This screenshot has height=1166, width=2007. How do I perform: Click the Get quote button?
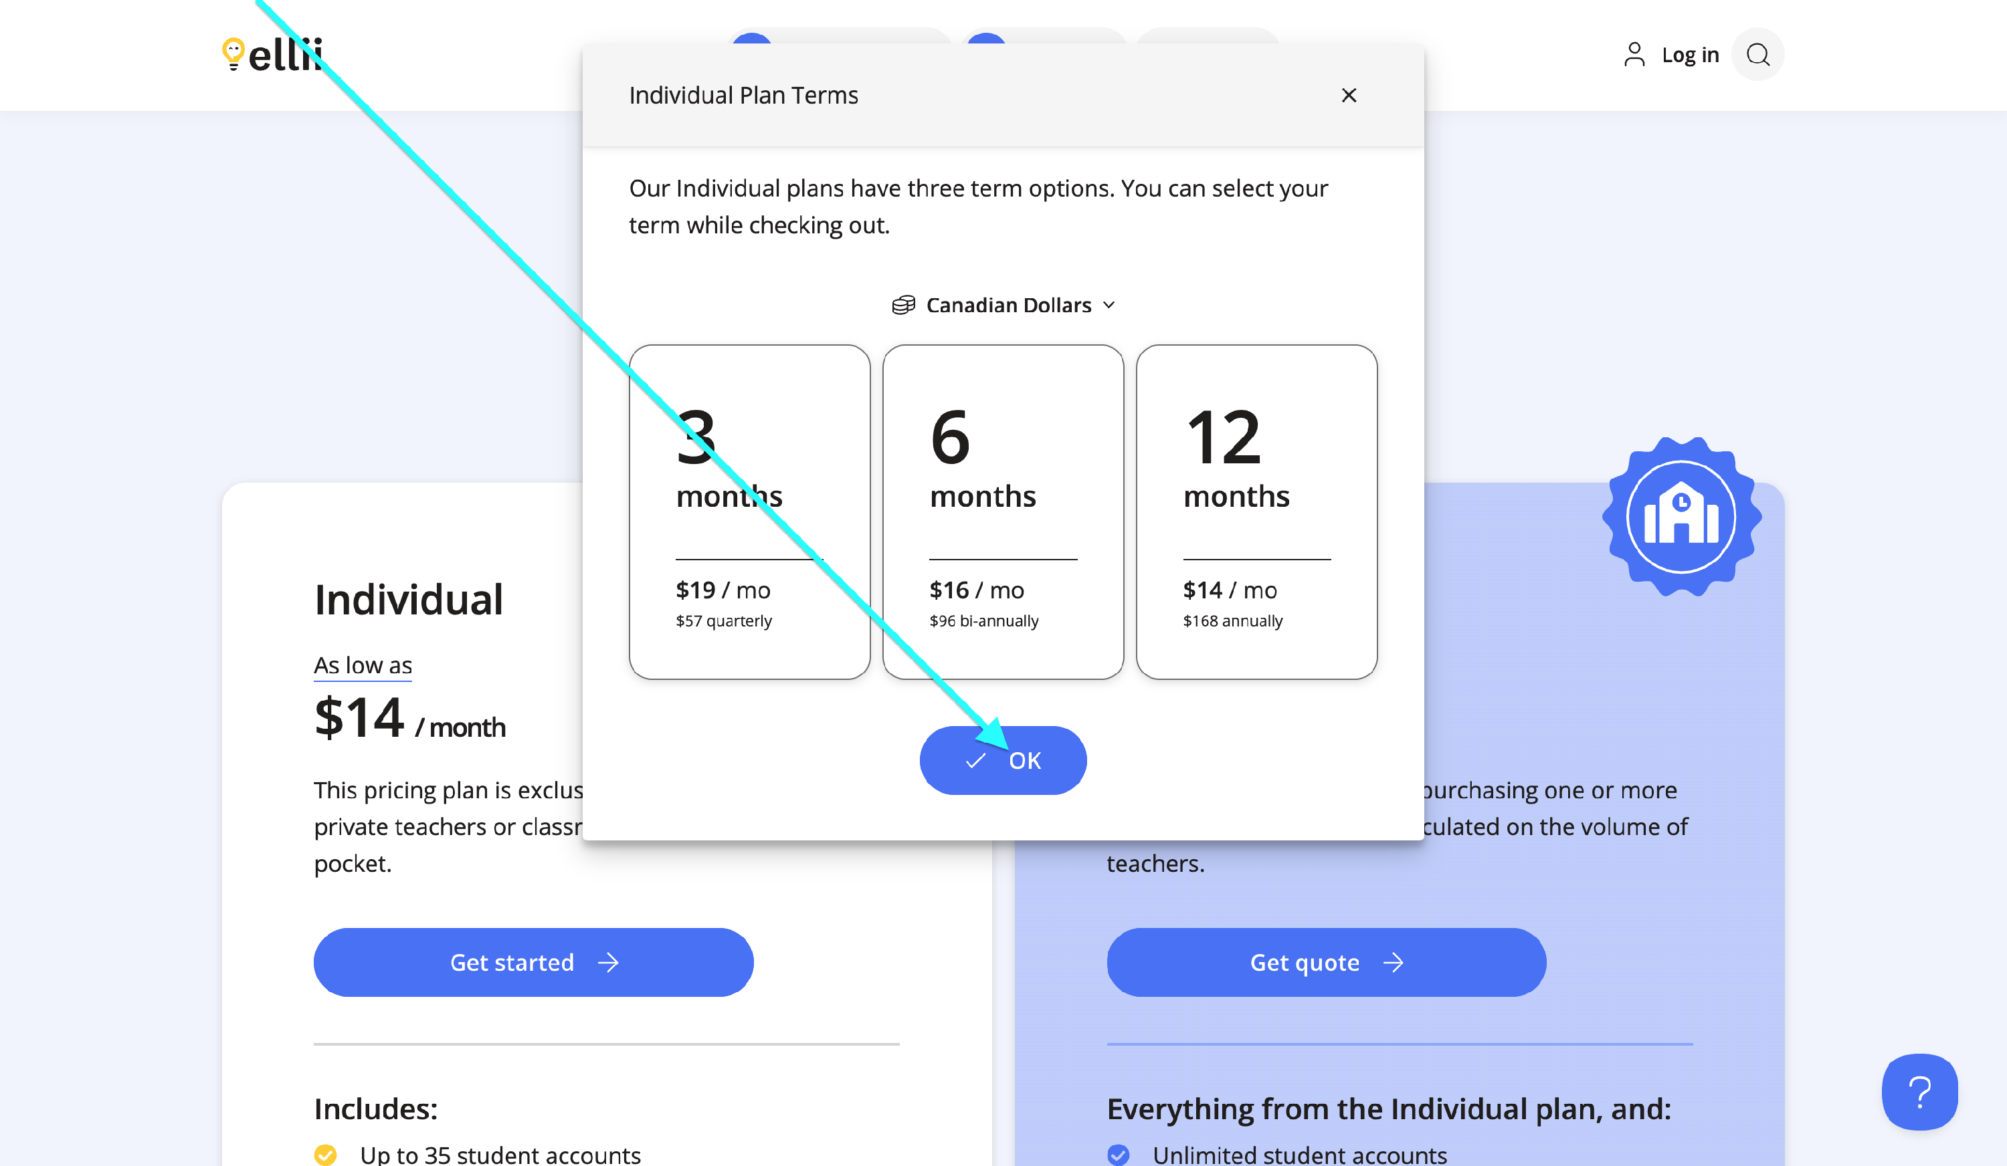point(1326,962)
